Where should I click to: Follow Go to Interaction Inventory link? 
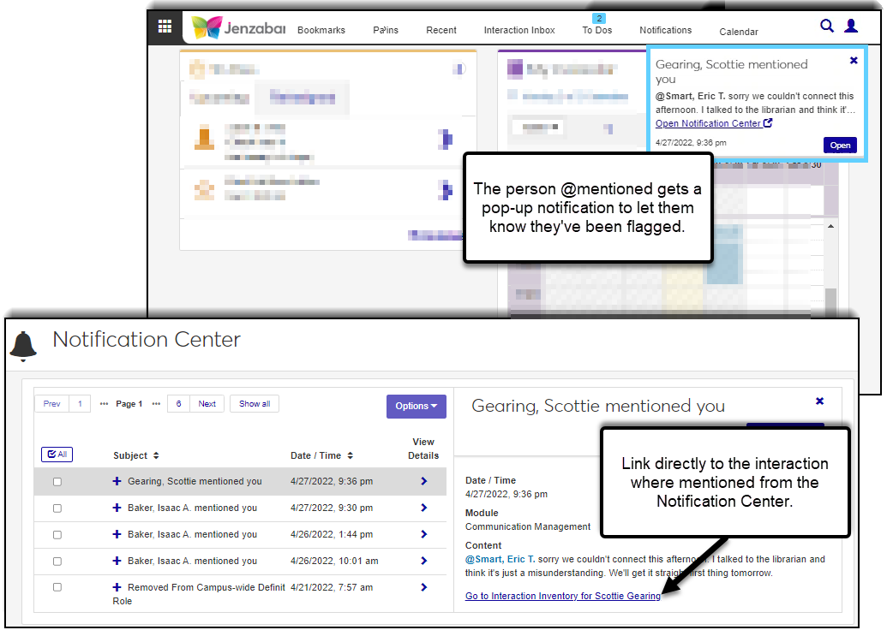pos(562,597)
